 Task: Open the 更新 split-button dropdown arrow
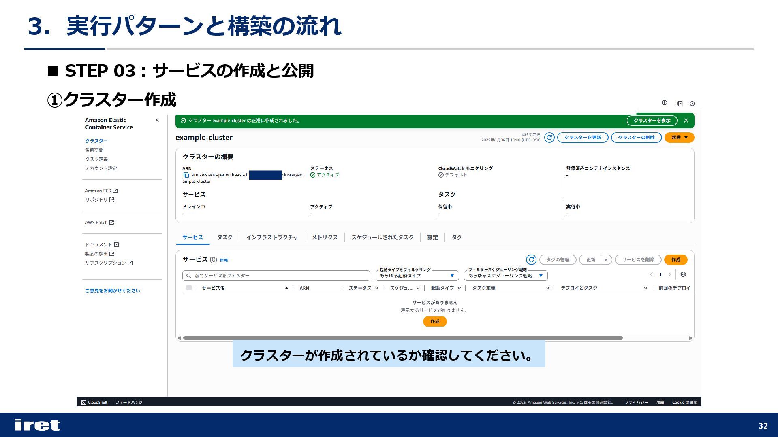click(x=606, y=260)
